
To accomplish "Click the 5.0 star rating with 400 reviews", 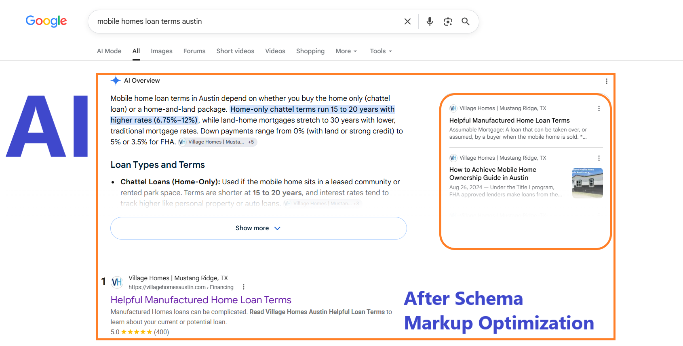I will point(140,332).
